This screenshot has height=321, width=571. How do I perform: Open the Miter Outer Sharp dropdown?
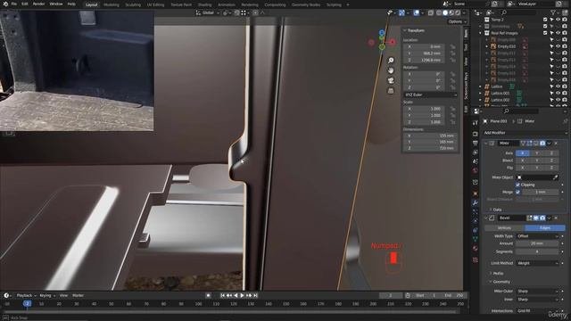537,292
